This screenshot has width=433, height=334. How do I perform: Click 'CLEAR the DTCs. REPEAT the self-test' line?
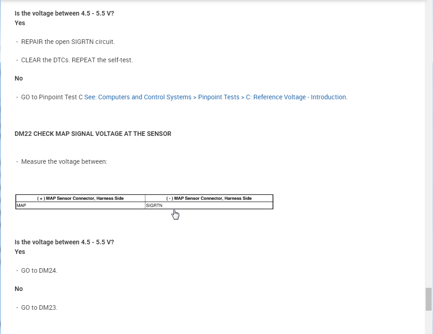click(x=77, y=60)
